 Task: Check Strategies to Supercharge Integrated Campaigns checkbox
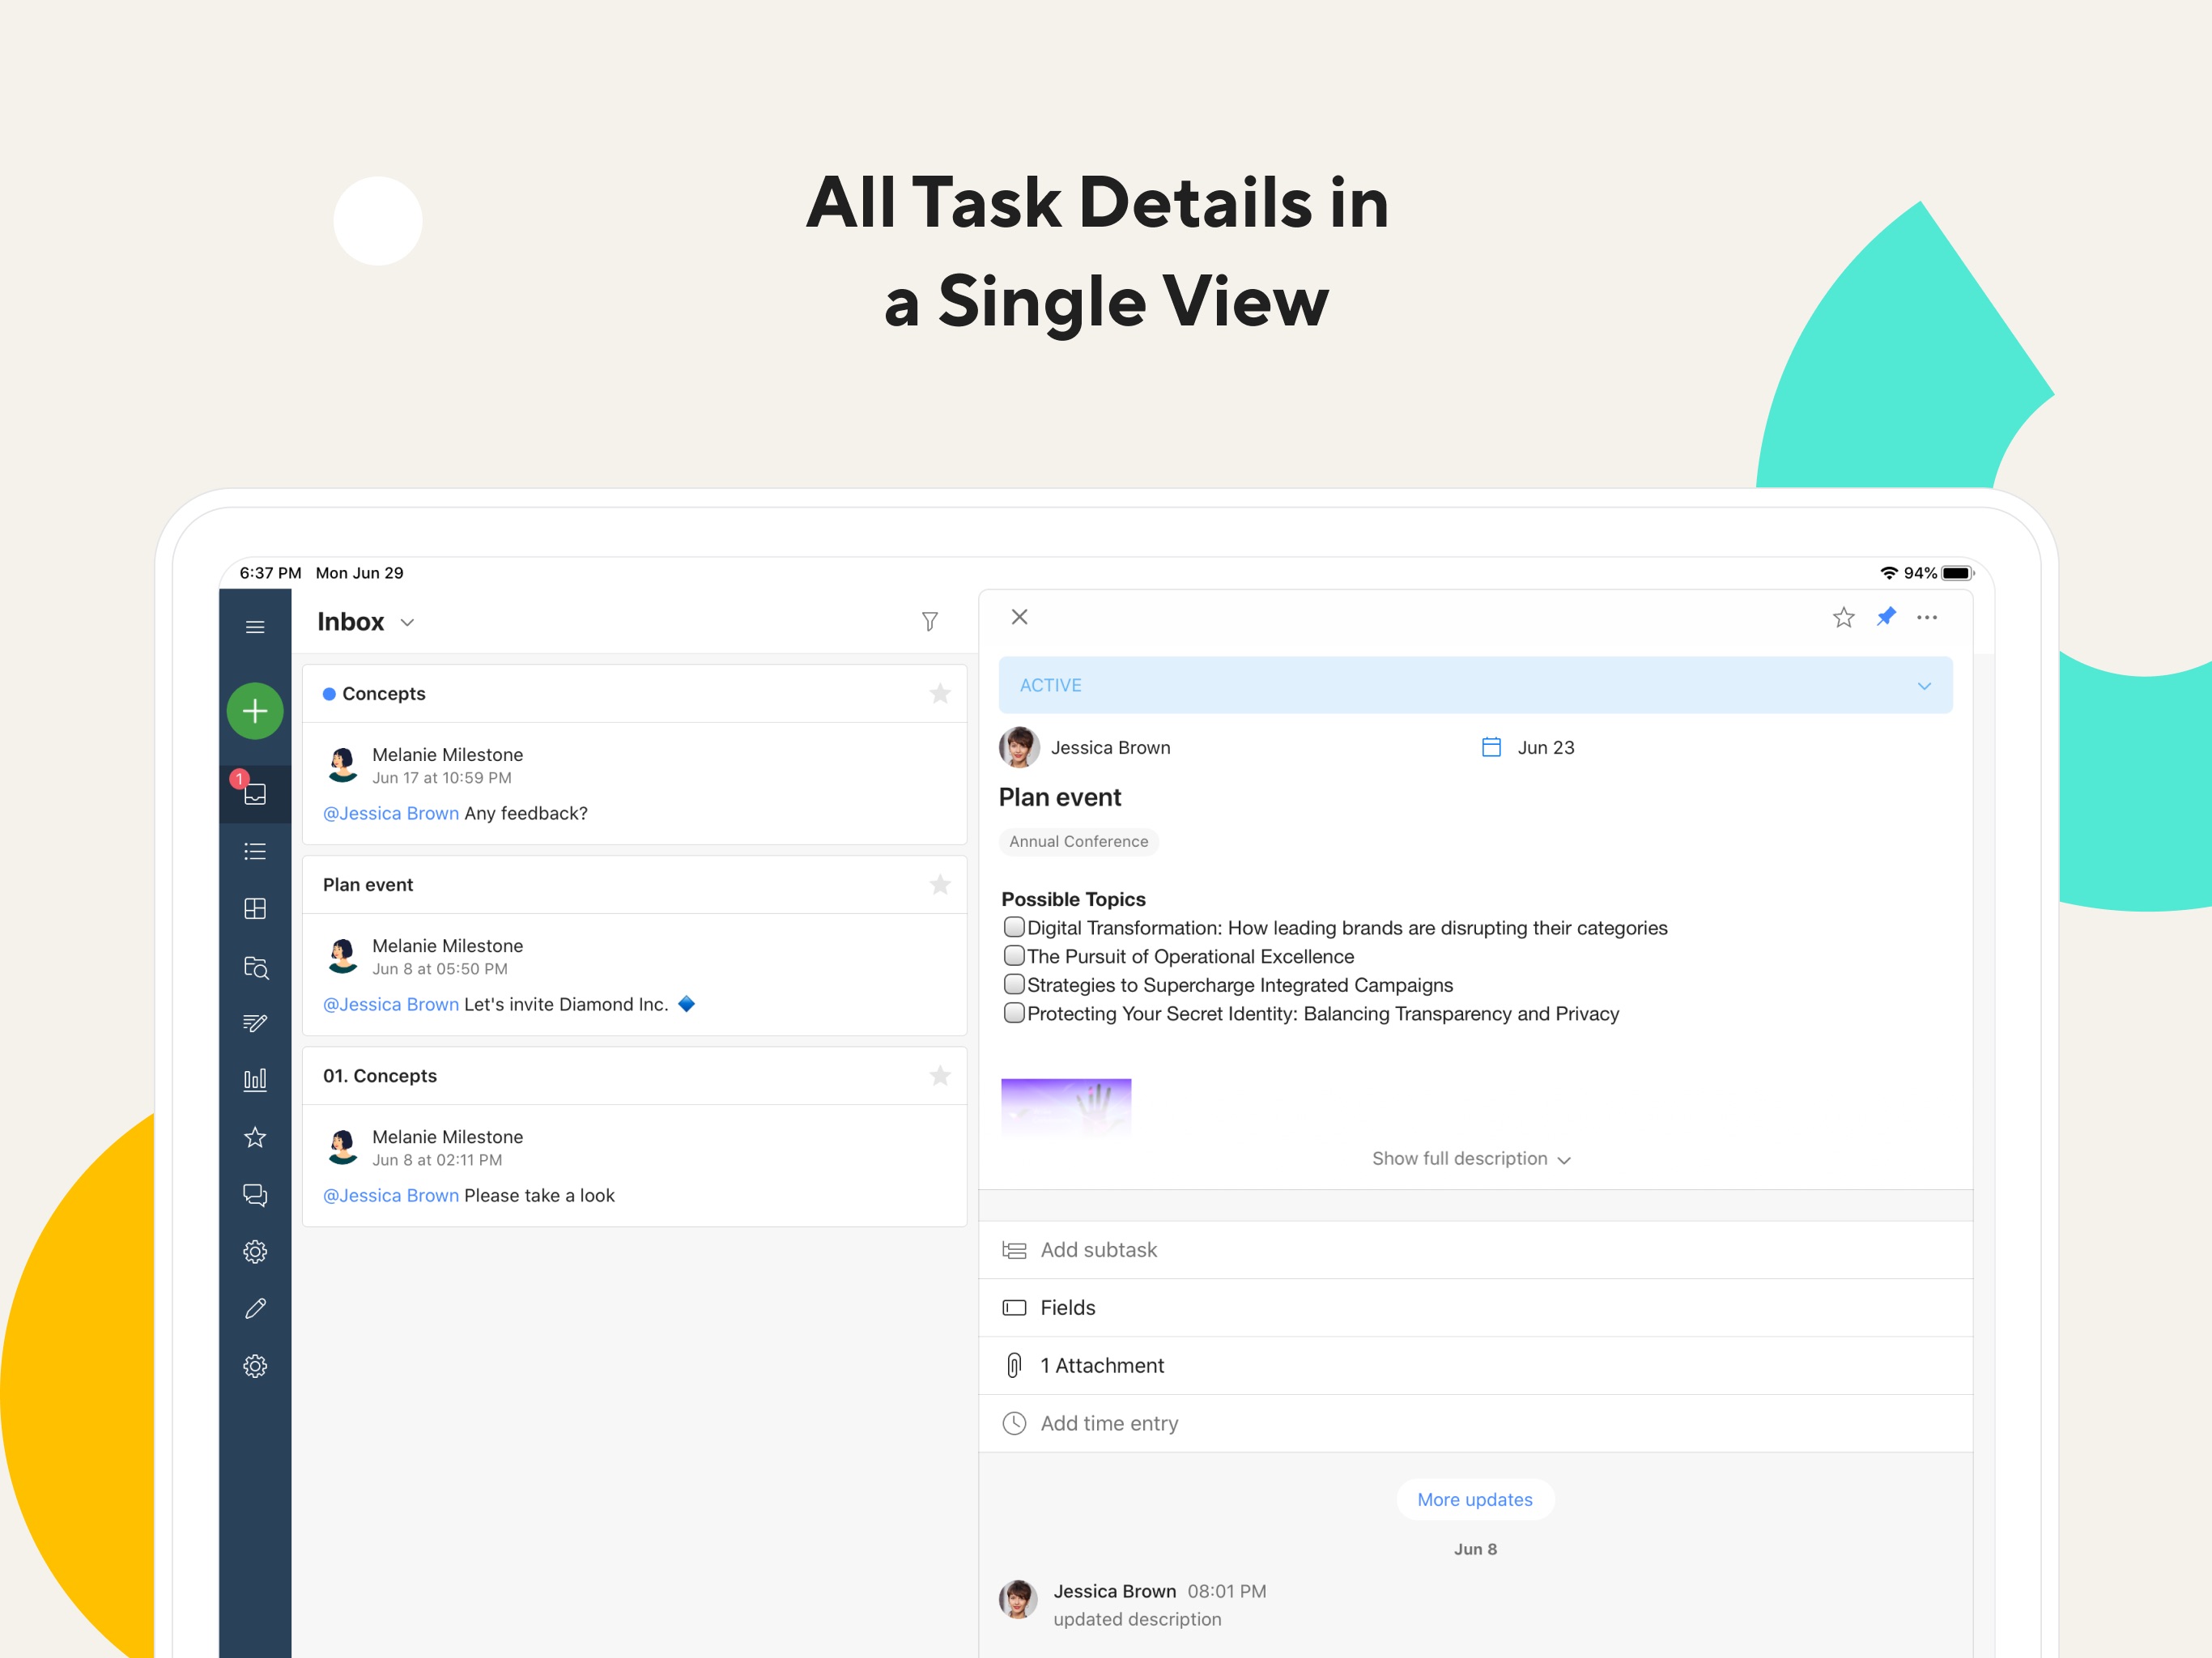[x=1014, y=984]
